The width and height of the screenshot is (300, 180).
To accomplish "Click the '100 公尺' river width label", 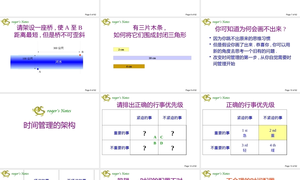I will click(x=28, y=58).
